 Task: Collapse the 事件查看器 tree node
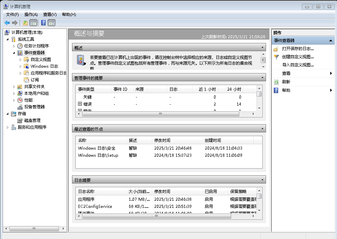14,53
